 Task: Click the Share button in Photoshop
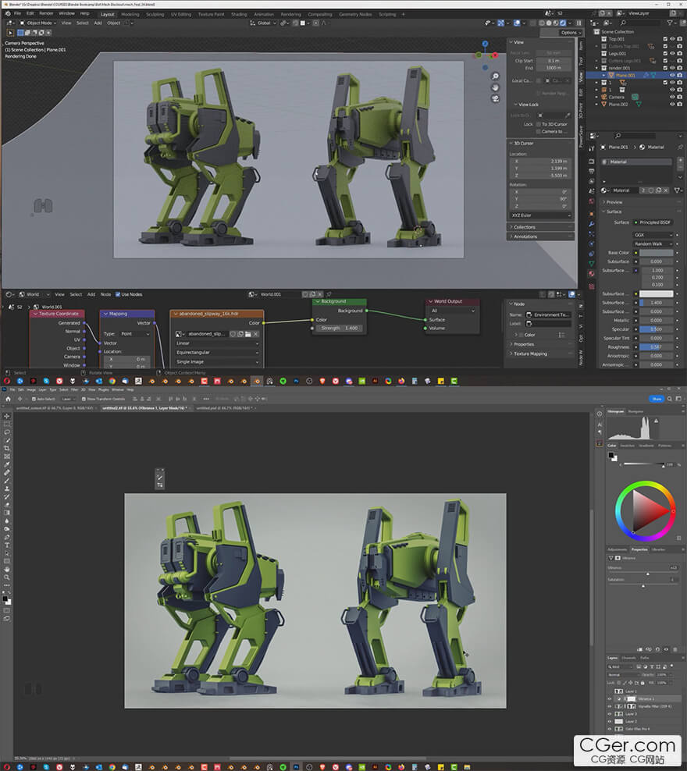657,399
